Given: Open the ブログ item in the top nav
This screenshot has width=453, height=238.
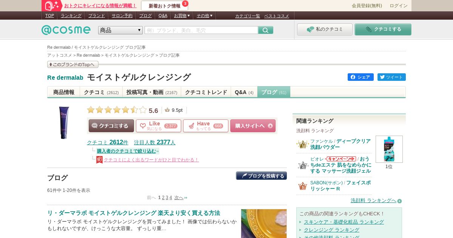Looking at the screenshot, I should pyautogui.click(x=145, y=15).
